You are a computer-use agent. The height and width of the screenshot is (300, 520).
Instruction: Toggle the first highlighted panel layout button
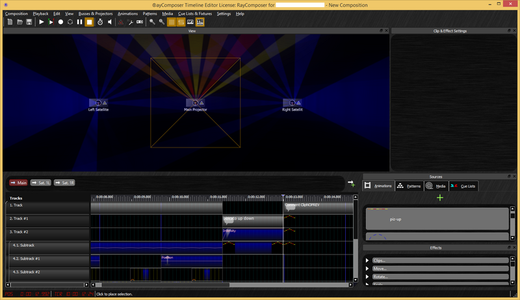point(172,22)
